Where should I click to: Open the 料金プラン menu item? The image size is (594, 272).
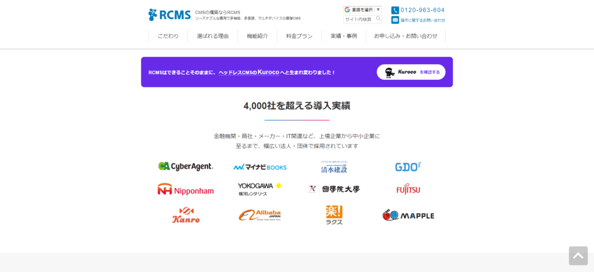pos(299,36)
